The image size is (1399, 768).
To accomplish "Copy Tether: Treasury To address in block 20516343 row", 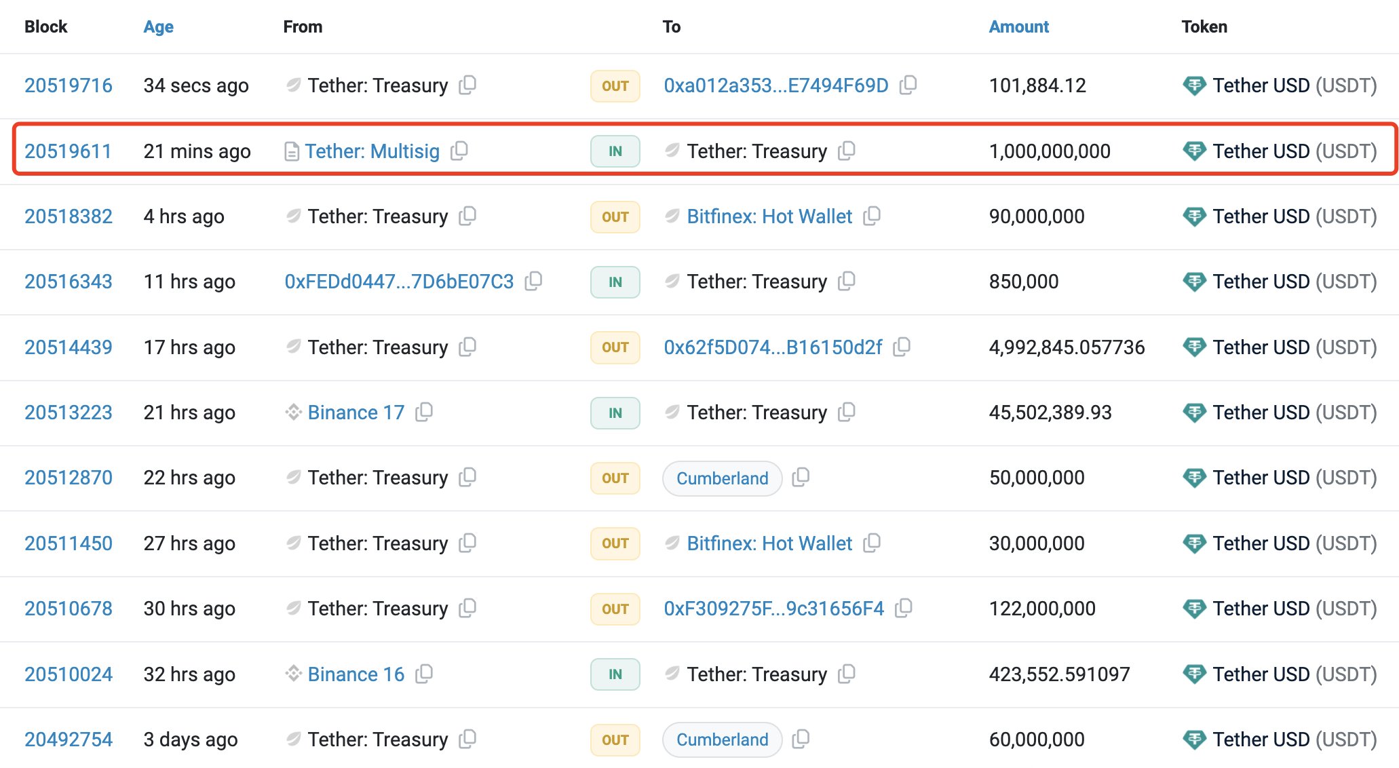I will pyautogui.click(x=847, y=281).
